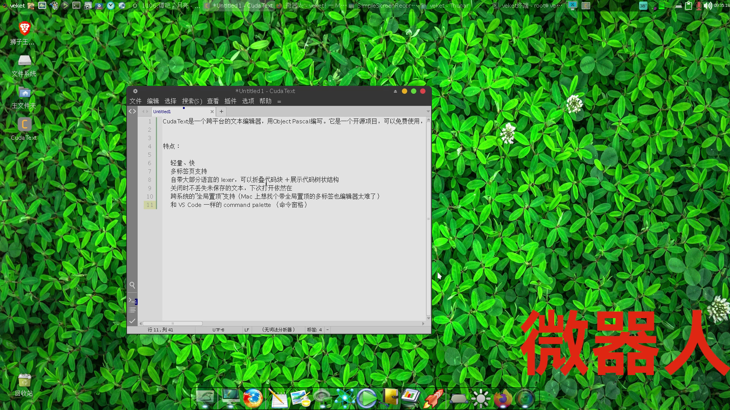Click the left tab scroll arrow
730x410 pixels.
pyautogui.click(x=143, y=112)
